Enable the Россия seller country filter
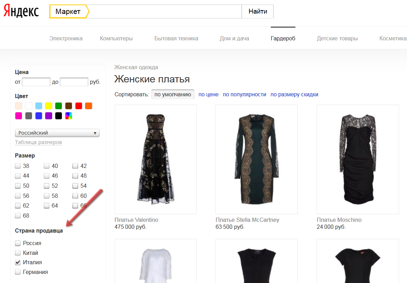Screen dimensions: 407x283 [18, 243]
